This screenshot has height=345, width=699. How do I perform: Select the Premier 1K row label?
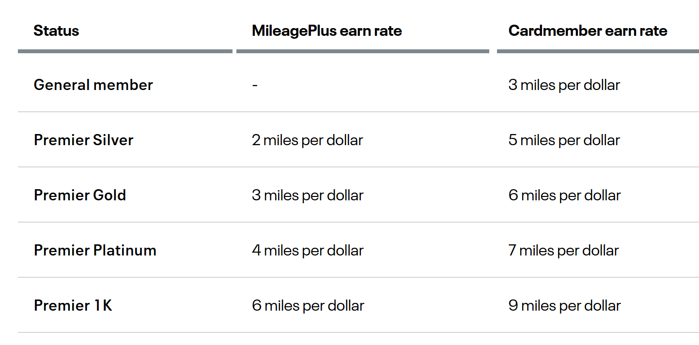pos(73,306)
